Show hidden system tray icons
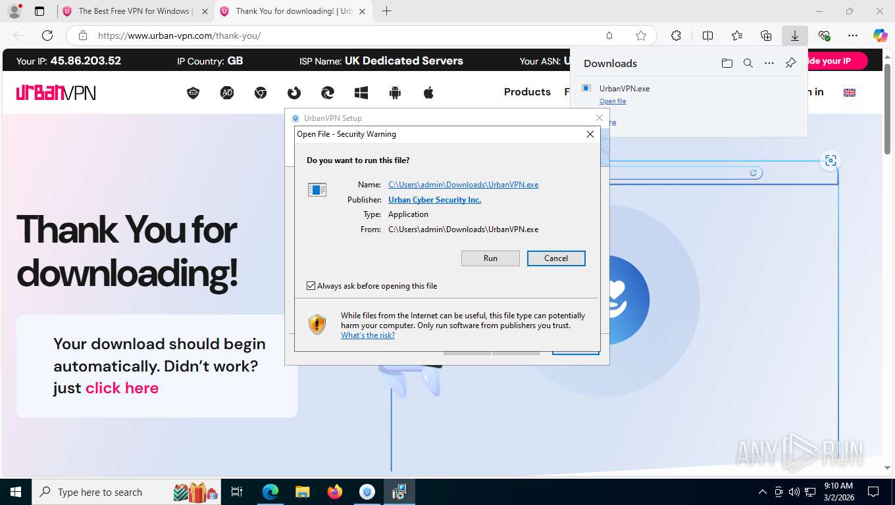 point(763,492)
